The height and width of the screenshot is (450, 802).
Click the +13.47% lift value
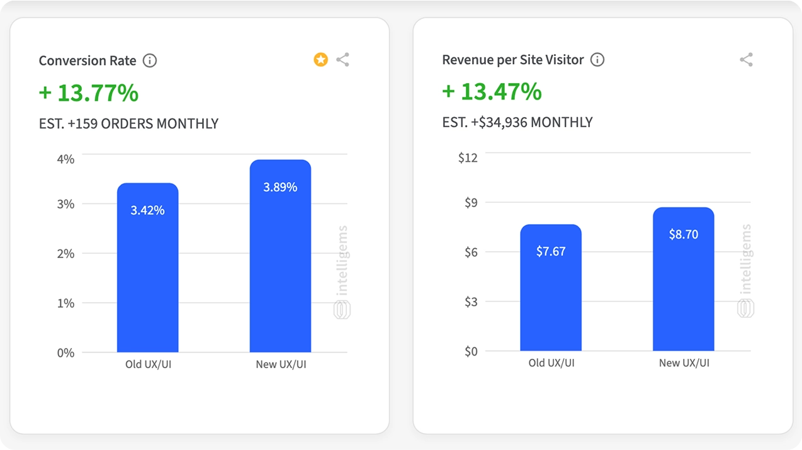pos(492,91)
